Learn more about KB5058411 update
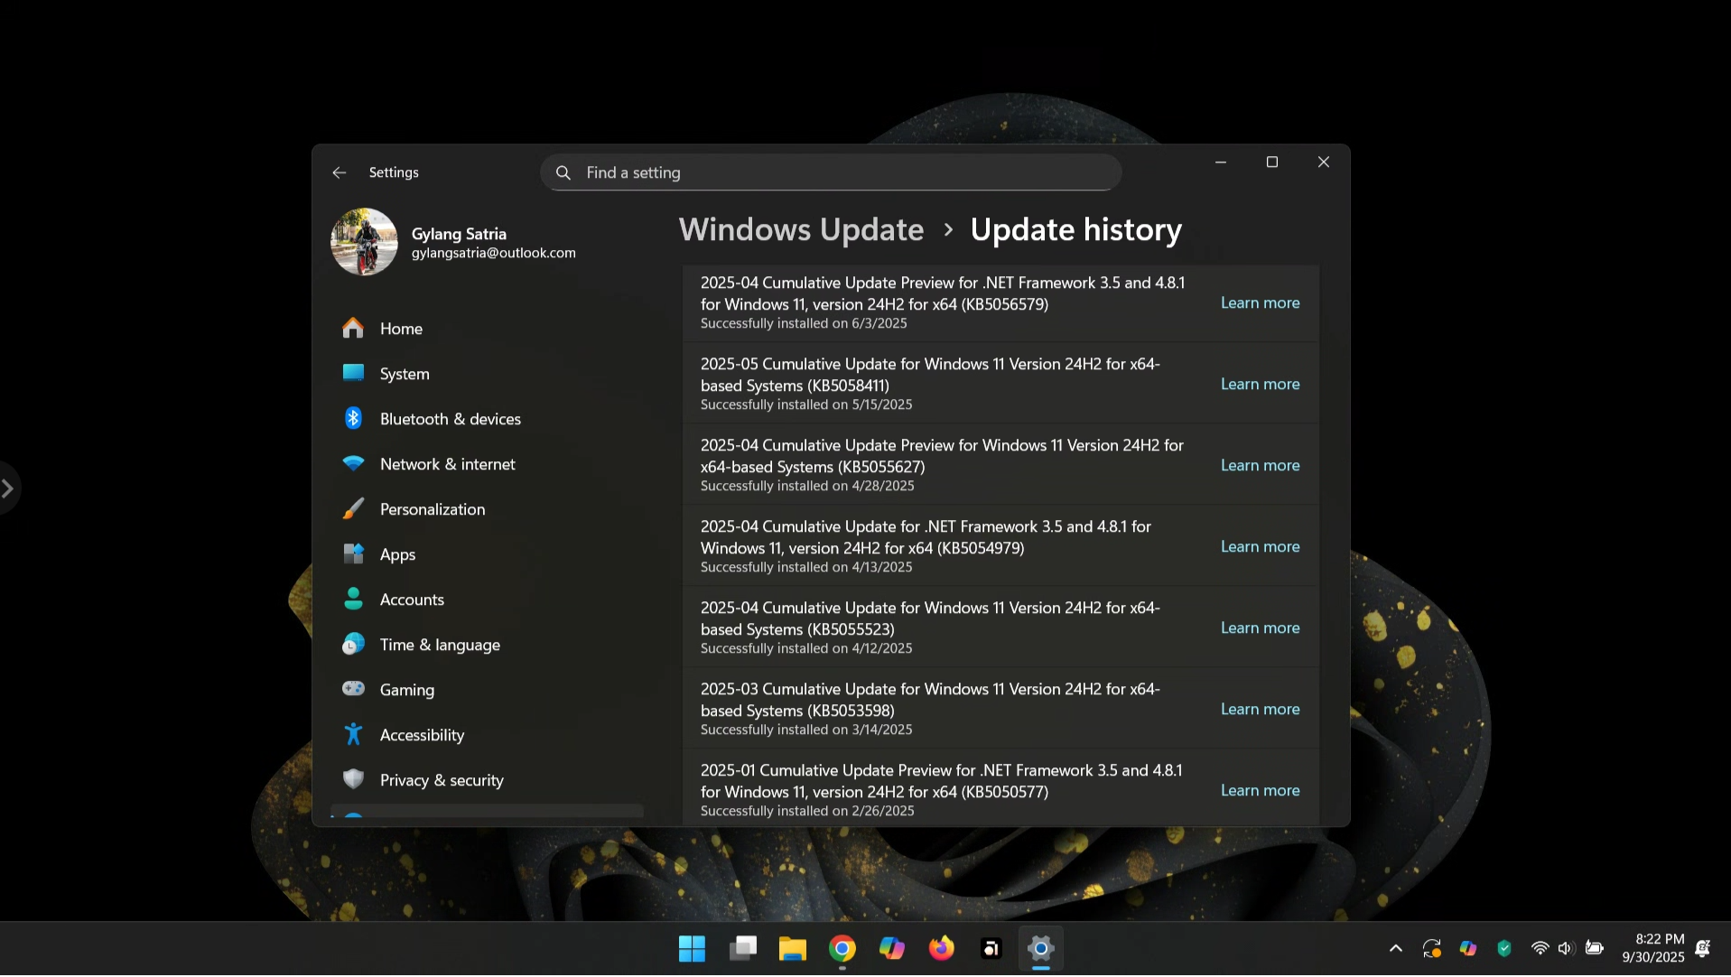This screenshot has height=977, width=1731. tap(1261, 385)
